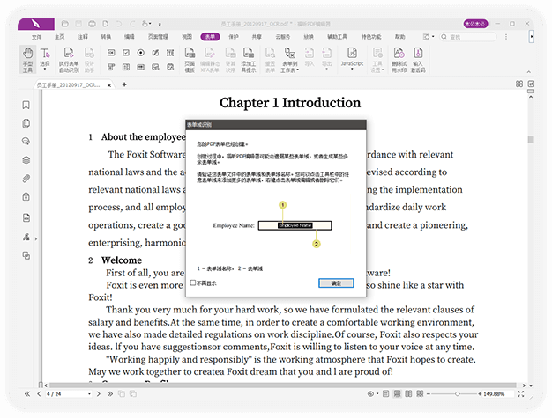Open the comments panel in sidebar
The image size is (552, 418).
pos(26,141)
